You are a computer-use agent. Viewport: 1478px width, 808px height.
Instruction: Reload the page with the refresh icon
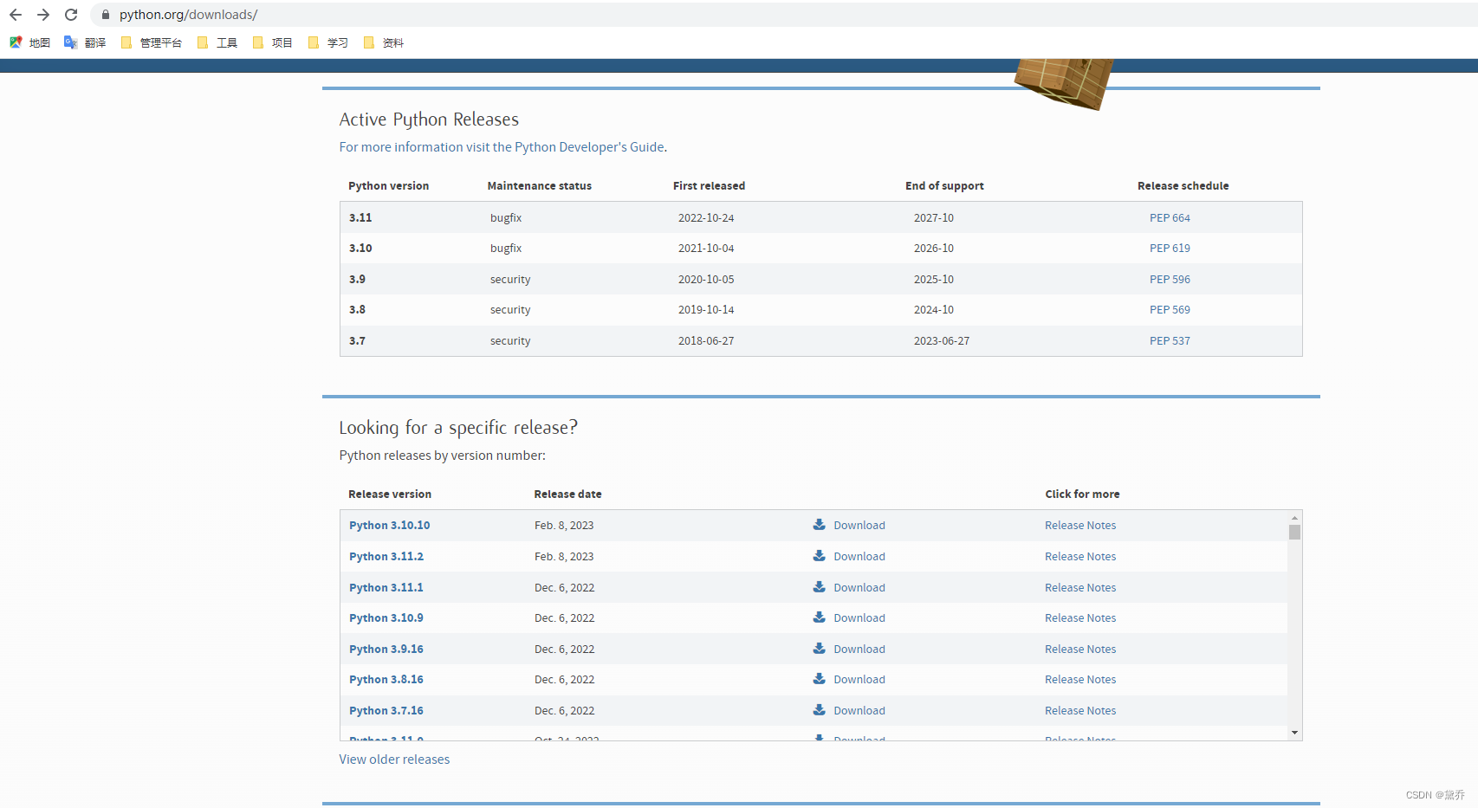[x=71, y=15]
